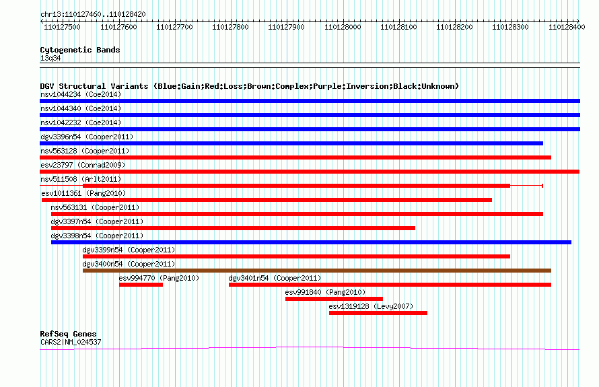599x387 pixels.
Task: Click the 13q34 cytogenetic band label
Action: pos(50,58)
